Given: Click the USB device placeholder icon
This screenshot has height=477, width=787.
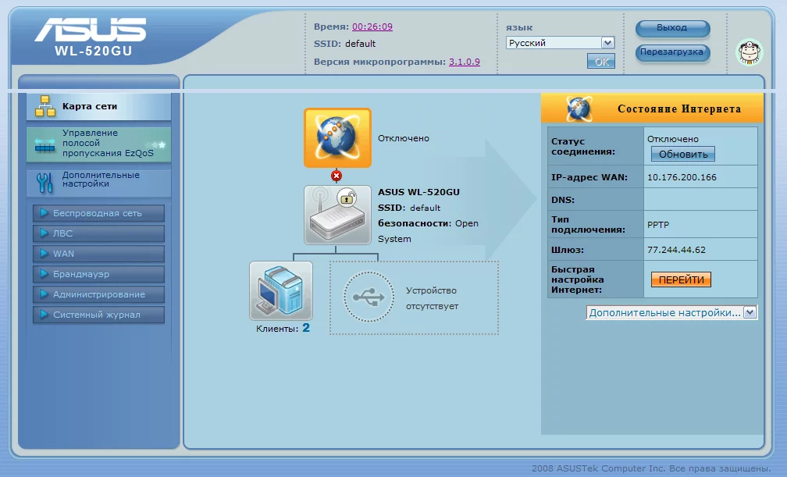Looking at the screenshot, I should (x=369, y=297).
